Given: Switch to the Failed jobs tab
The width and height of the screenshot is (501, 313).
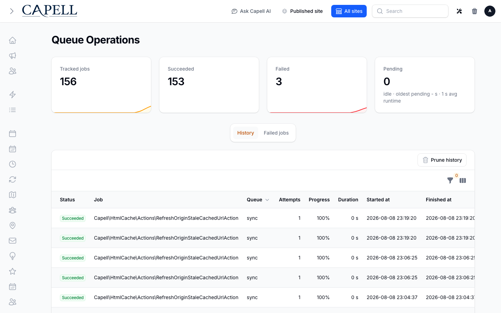Looking at the screenshot, I should (276, 133).
